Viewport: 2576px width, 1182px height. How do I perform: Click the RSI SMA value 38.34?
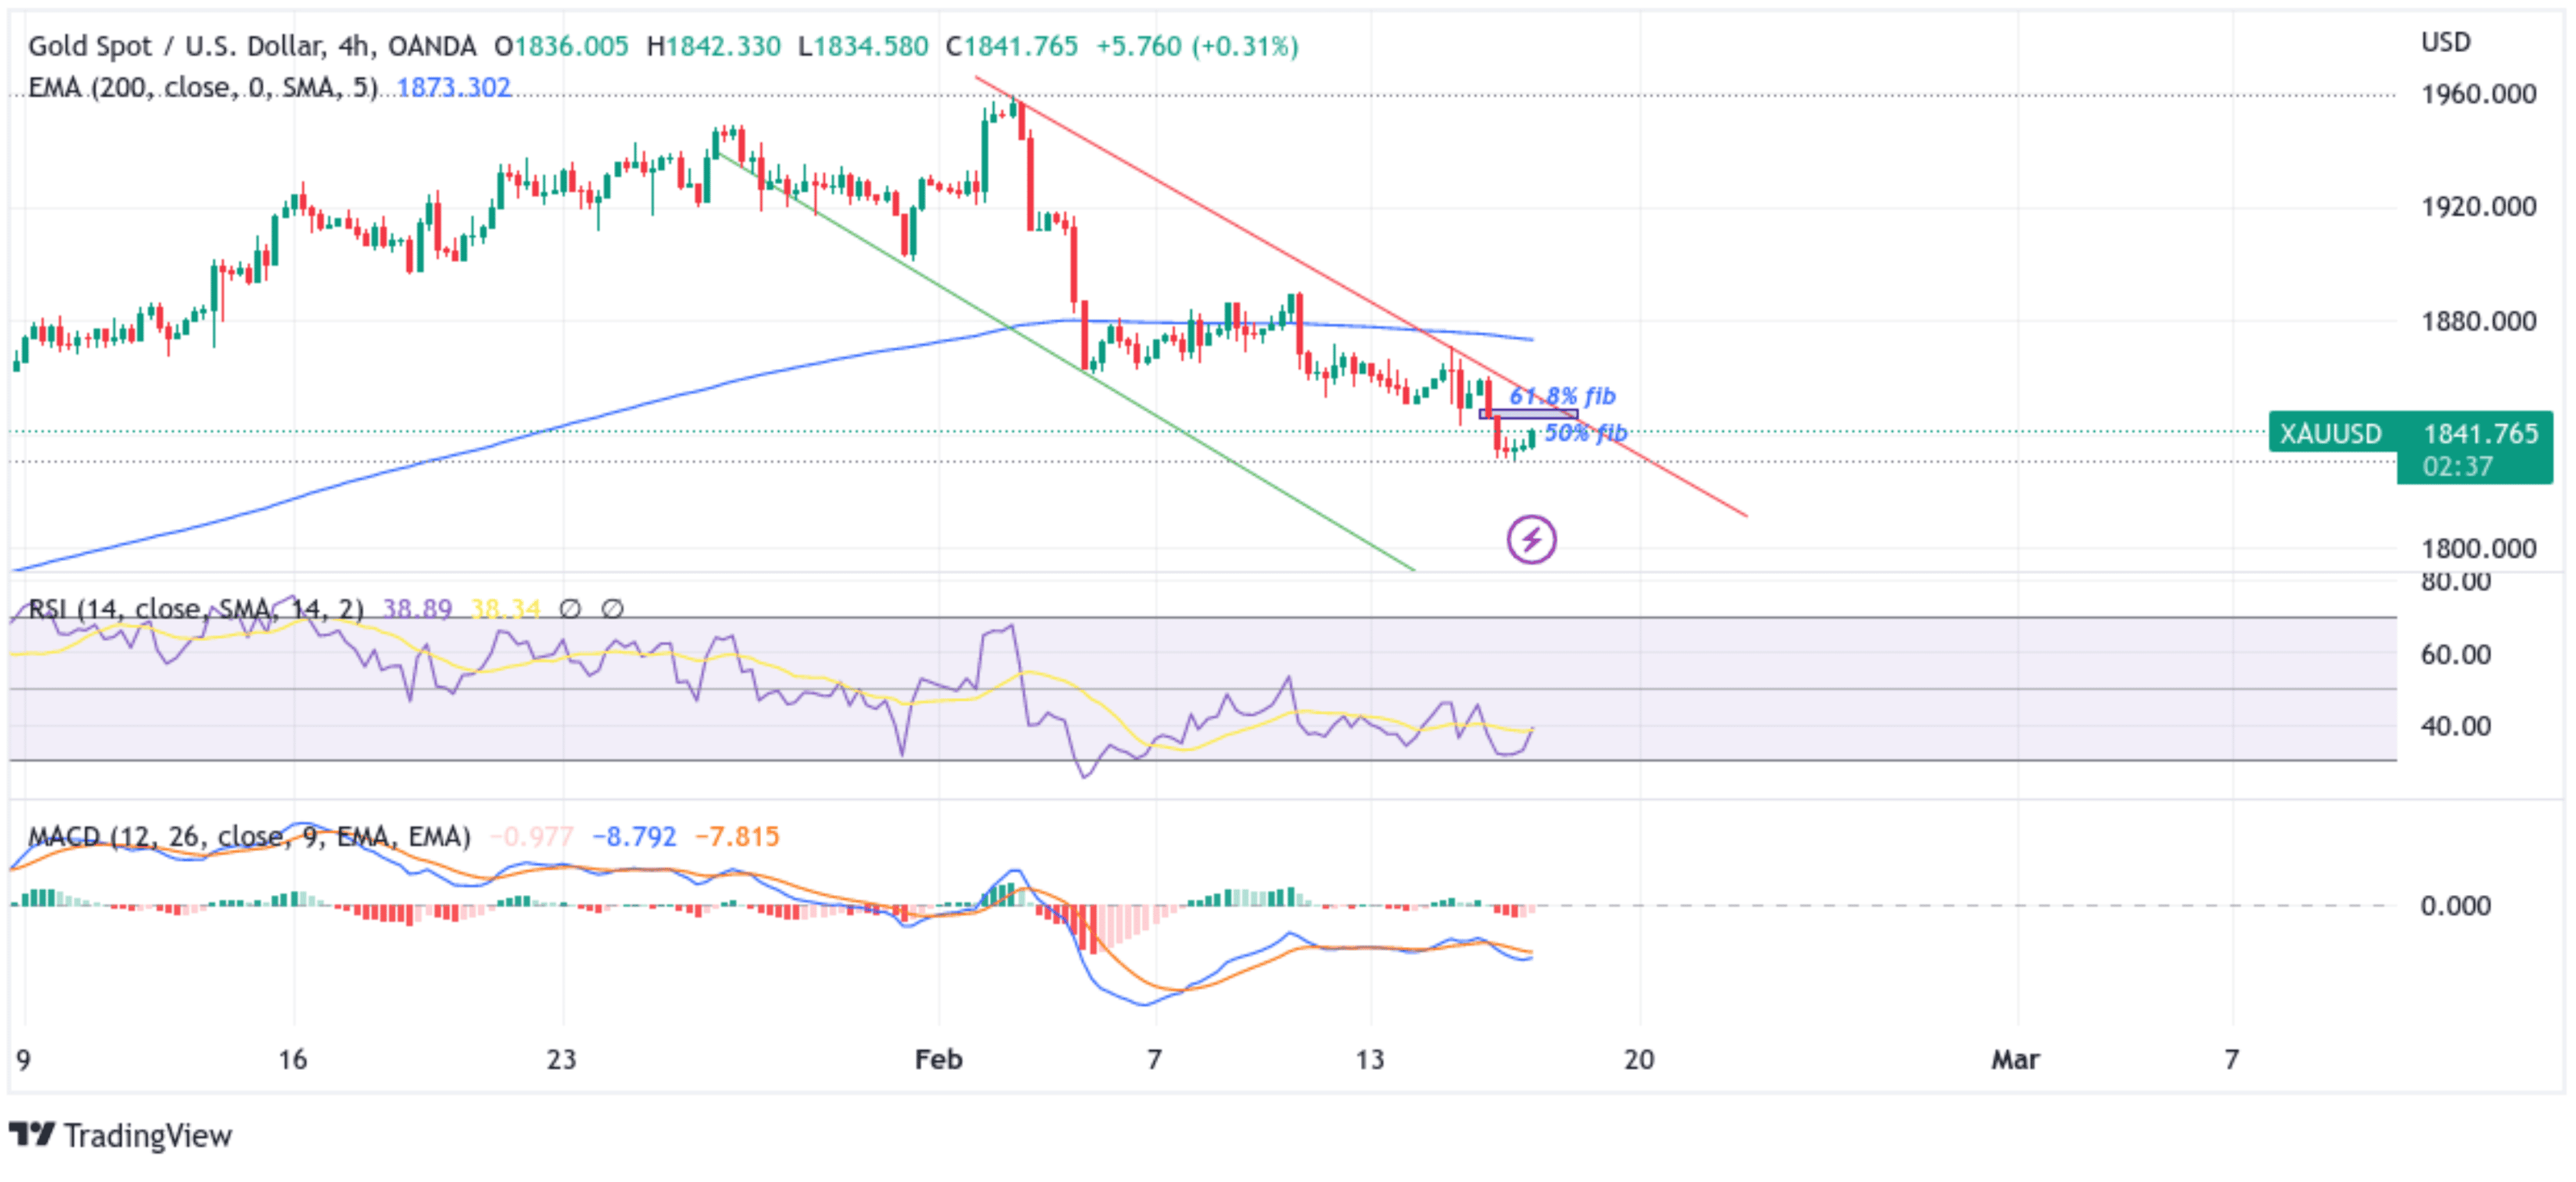click(x=505, y=609)
